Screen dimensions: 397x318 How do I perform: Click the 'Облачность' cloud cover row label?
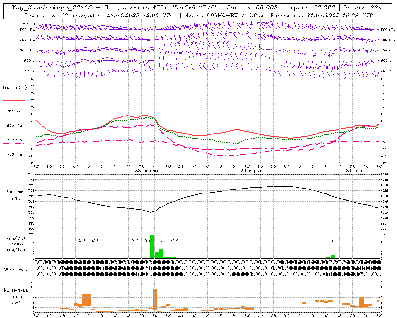pyautogui.click(x=16, y=269)
